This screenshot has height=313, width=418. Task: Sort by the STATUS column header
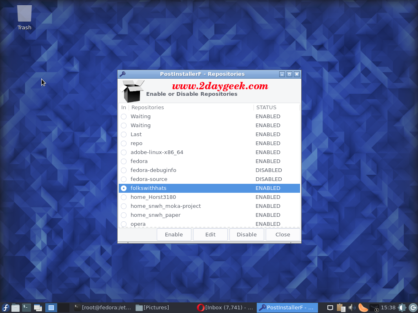pyautogui.click(x=277, y=108)
